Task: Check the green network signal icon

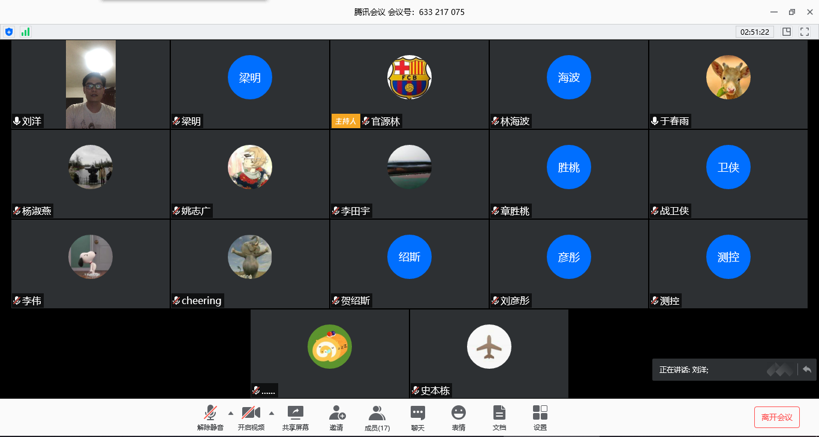Action: (x=25, y=32)
